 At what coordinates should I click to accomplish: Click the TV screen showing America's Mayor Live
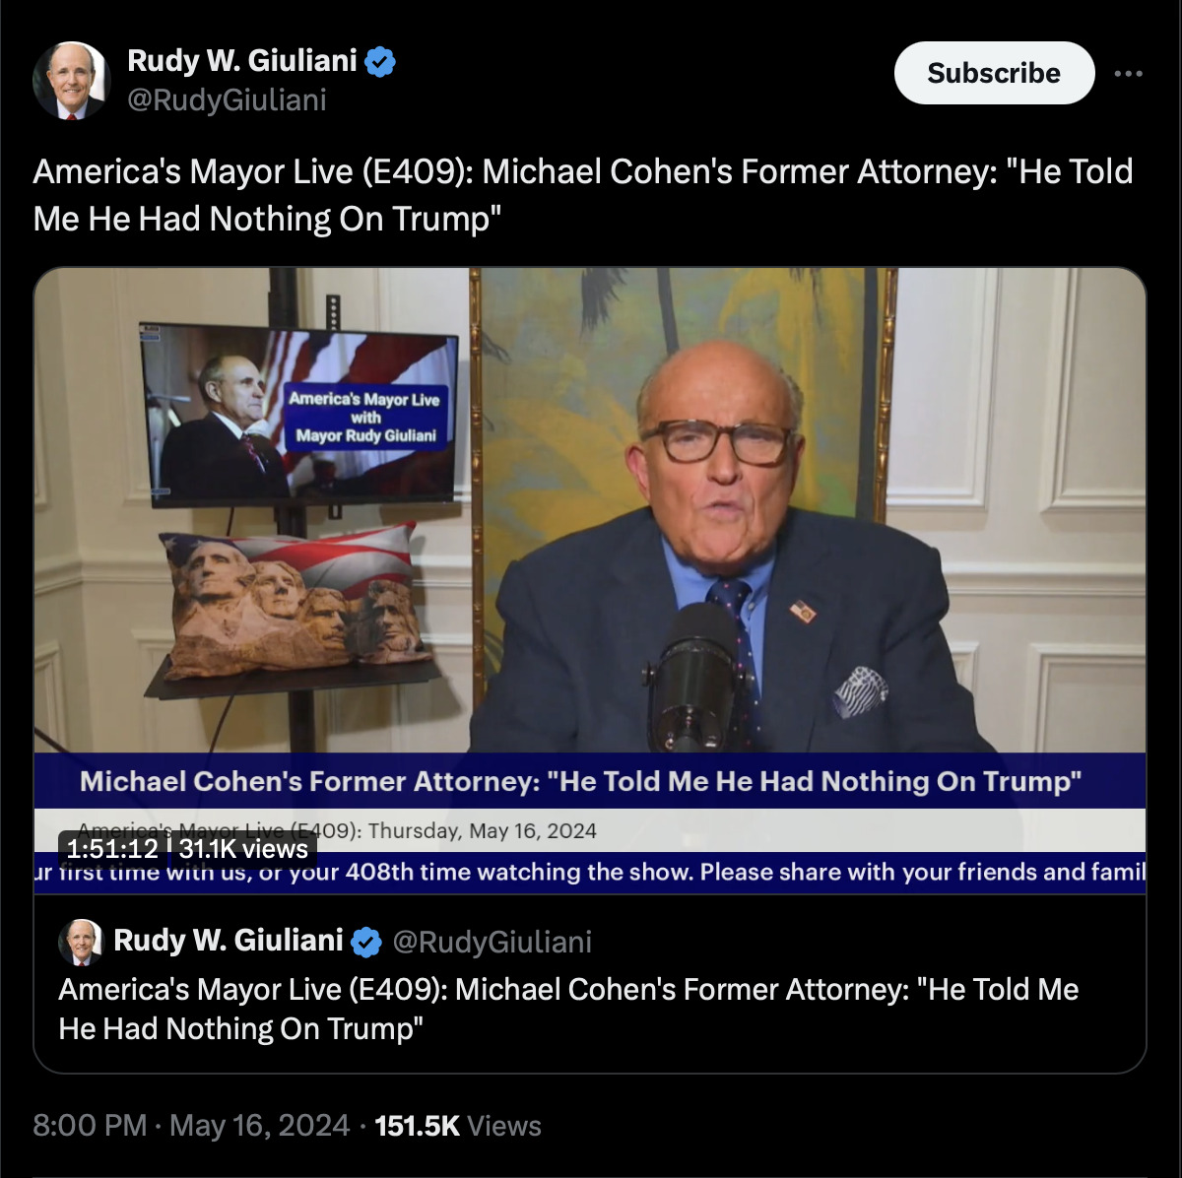click(299, 415)
